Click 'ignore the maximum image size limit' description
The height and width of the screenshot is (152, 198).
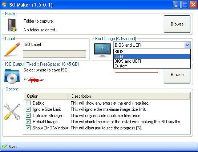tap(108, 109)
